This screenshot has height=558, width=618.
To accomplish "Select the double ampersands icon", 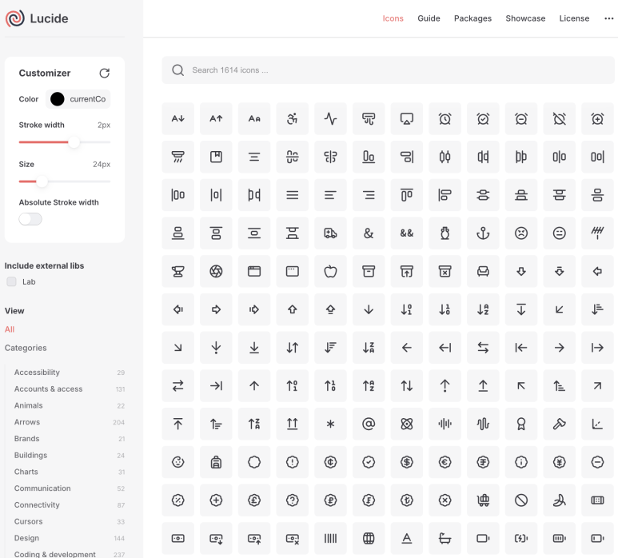I will [x=407, y=233].
